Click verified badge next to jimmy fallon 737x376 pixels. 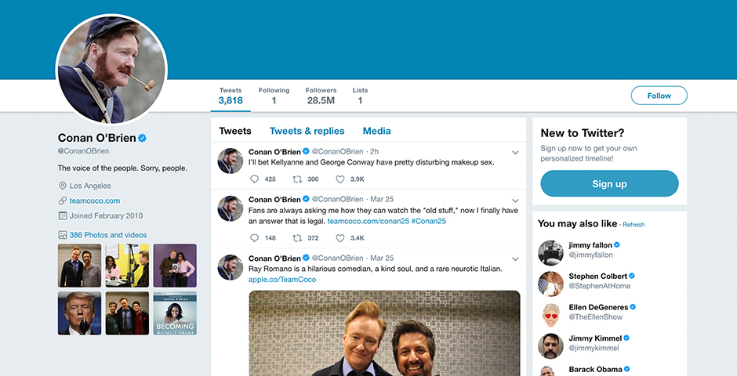(617, 245)
